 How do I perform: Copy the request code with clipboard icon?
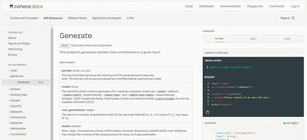click(x=208, y=112)
